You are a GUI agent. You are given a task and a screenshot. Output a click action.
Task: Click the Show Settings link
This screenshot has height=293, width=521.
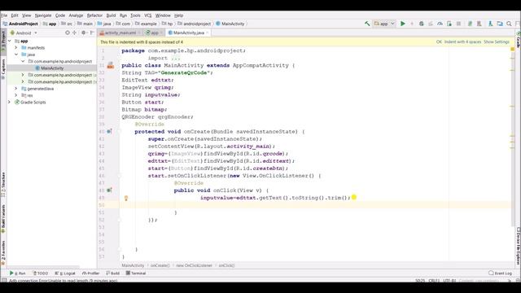point(497,42)
